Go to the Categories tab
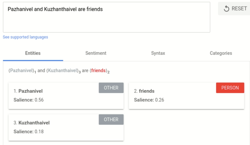250x145 pixels. (221, 53)
